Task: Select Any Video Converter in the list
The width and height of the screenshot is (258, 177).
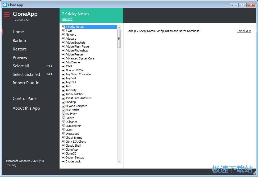Action: click(79, 74)
